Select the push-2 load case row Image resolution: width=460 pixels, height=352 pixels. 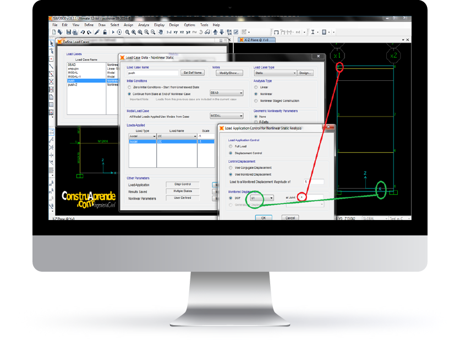tap(86, 85)
